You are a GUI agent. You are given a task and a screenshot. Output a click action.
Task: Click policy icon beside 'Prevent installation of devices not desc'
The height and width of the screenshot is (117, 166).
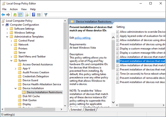[x=117, y=82]
